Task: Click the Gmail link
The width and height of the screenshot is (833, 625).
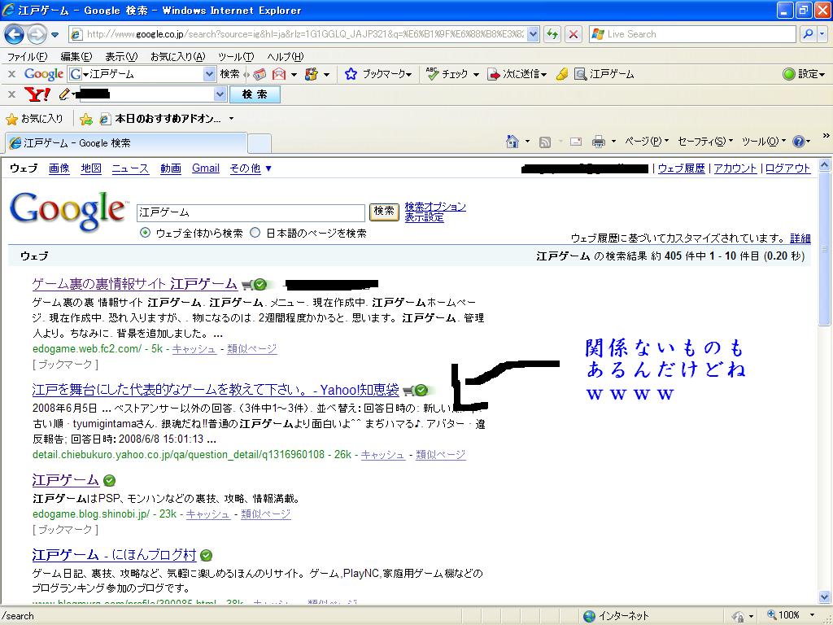Action: tap(206, 168)
